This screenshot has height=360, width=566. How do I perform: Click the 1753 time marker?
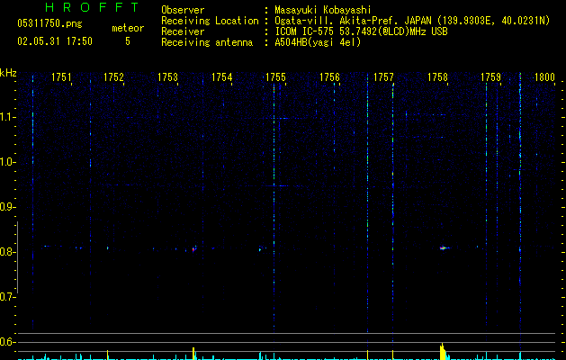click(168, 77)
